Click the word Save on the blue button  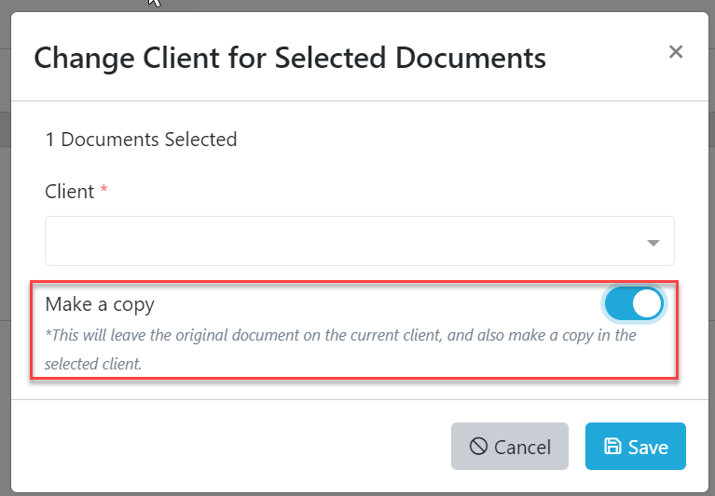click(x=648, y=448)
